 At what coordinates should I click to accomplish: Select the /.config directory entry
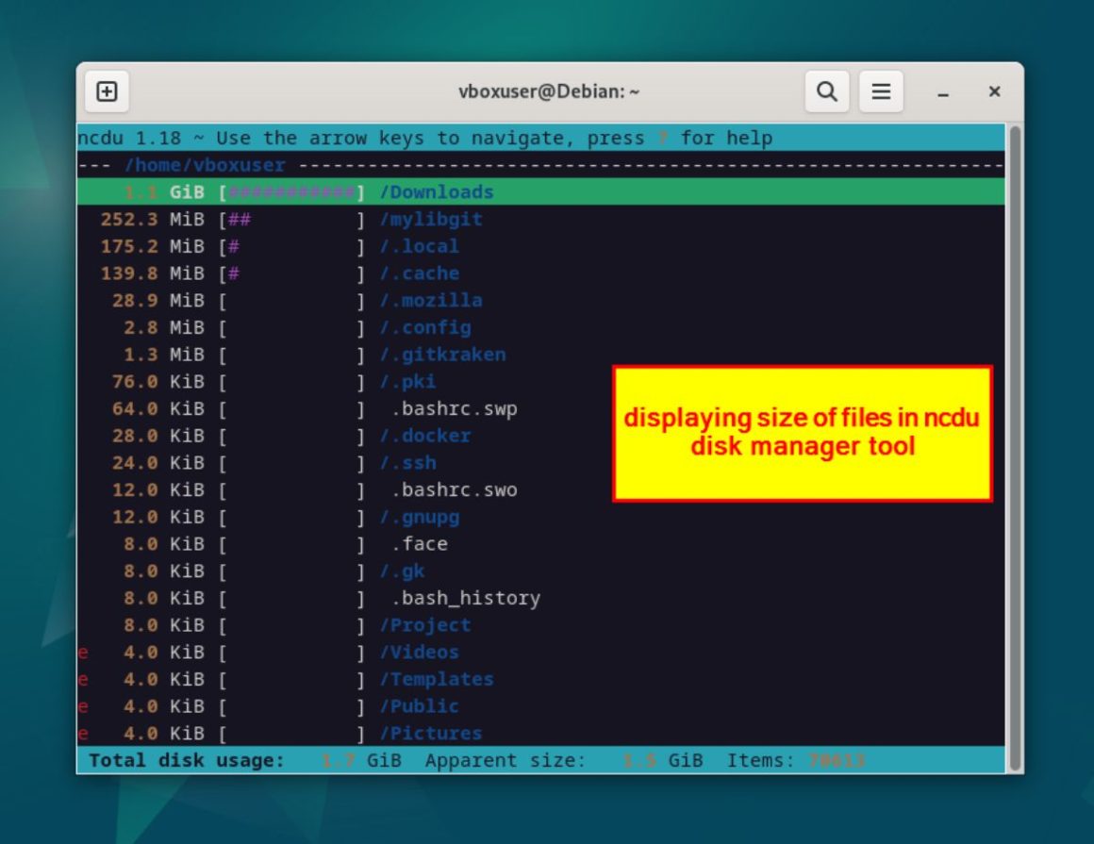[x=425, y=328]
